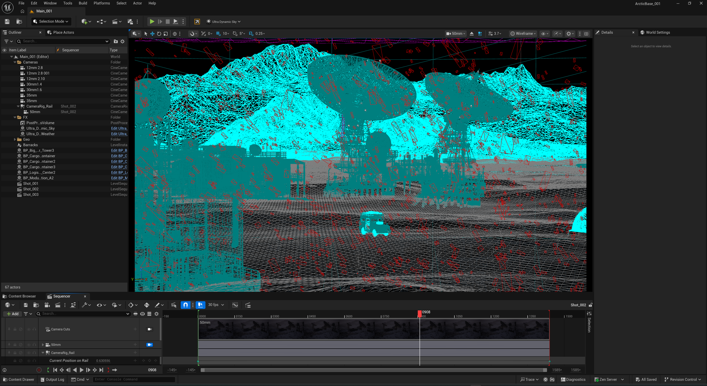Collapse the Cameras folder in Outliner
This screenshot has width=707, height=386.
[x=15, y=62]
